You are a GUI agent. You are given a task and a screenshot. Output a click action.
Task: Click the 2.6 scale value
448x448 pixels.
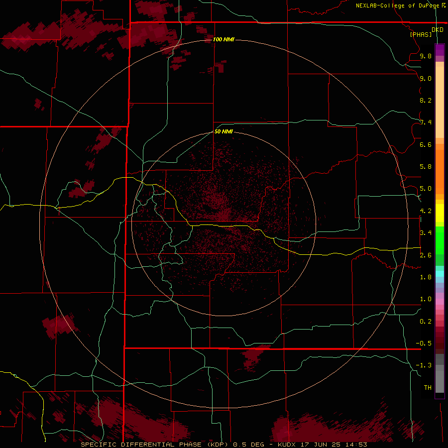426,255
